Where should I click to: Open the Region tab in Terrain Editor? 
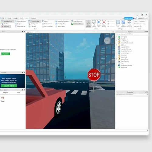5,92
